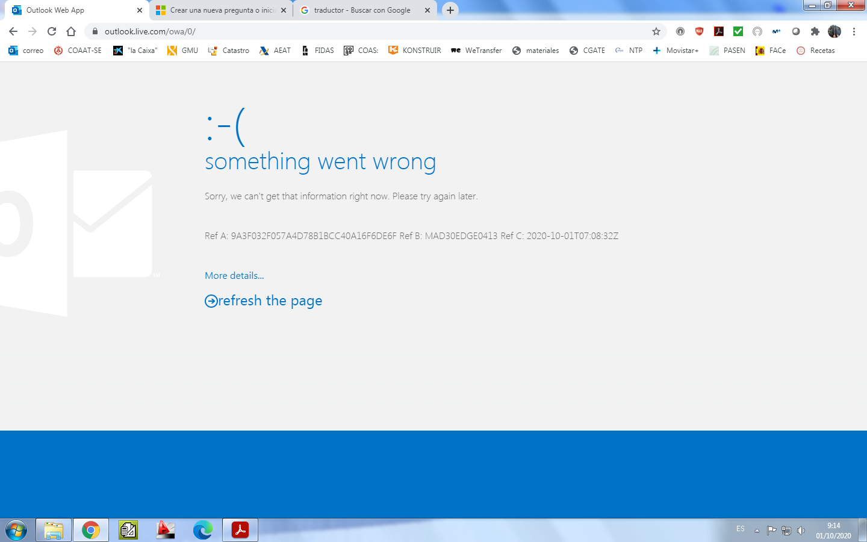Image resolution: width=867 pixels, height=542 pixels.
Task: Open Adobe Acrobat from the taskbar
Action: tap(240, 530)
